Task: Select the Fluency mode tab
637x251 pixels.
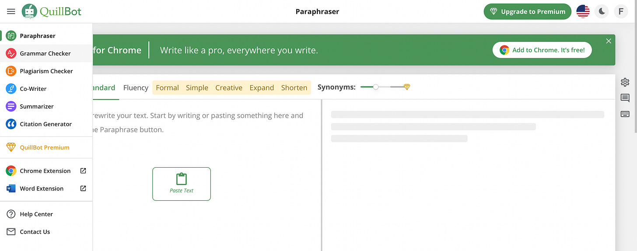Action: [136, 88]
